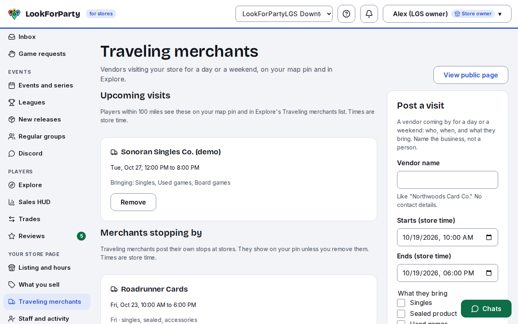Go to Traveling merchants in sidebar

click(x=47, y=302)
